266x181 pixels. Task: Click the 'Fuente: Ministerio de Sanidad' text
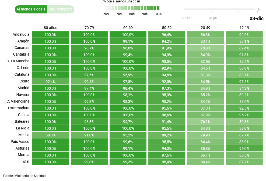[24, 176]
